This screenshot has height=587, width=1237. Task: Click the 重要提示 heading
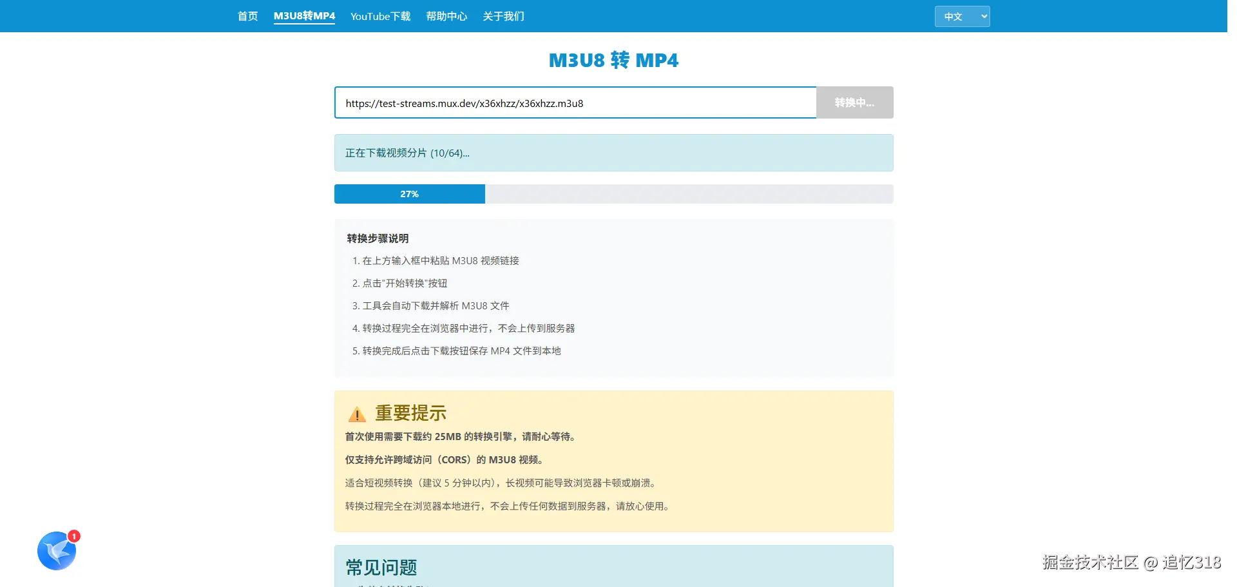(410, 413)
